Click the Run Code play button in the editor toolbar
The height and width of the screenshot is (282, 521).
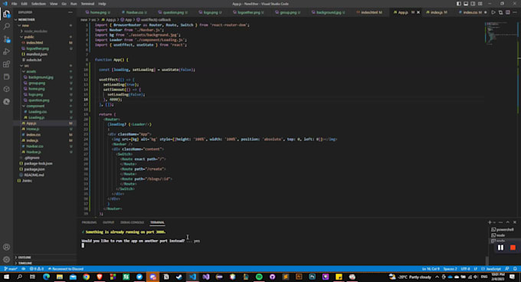tap(493, 12)
